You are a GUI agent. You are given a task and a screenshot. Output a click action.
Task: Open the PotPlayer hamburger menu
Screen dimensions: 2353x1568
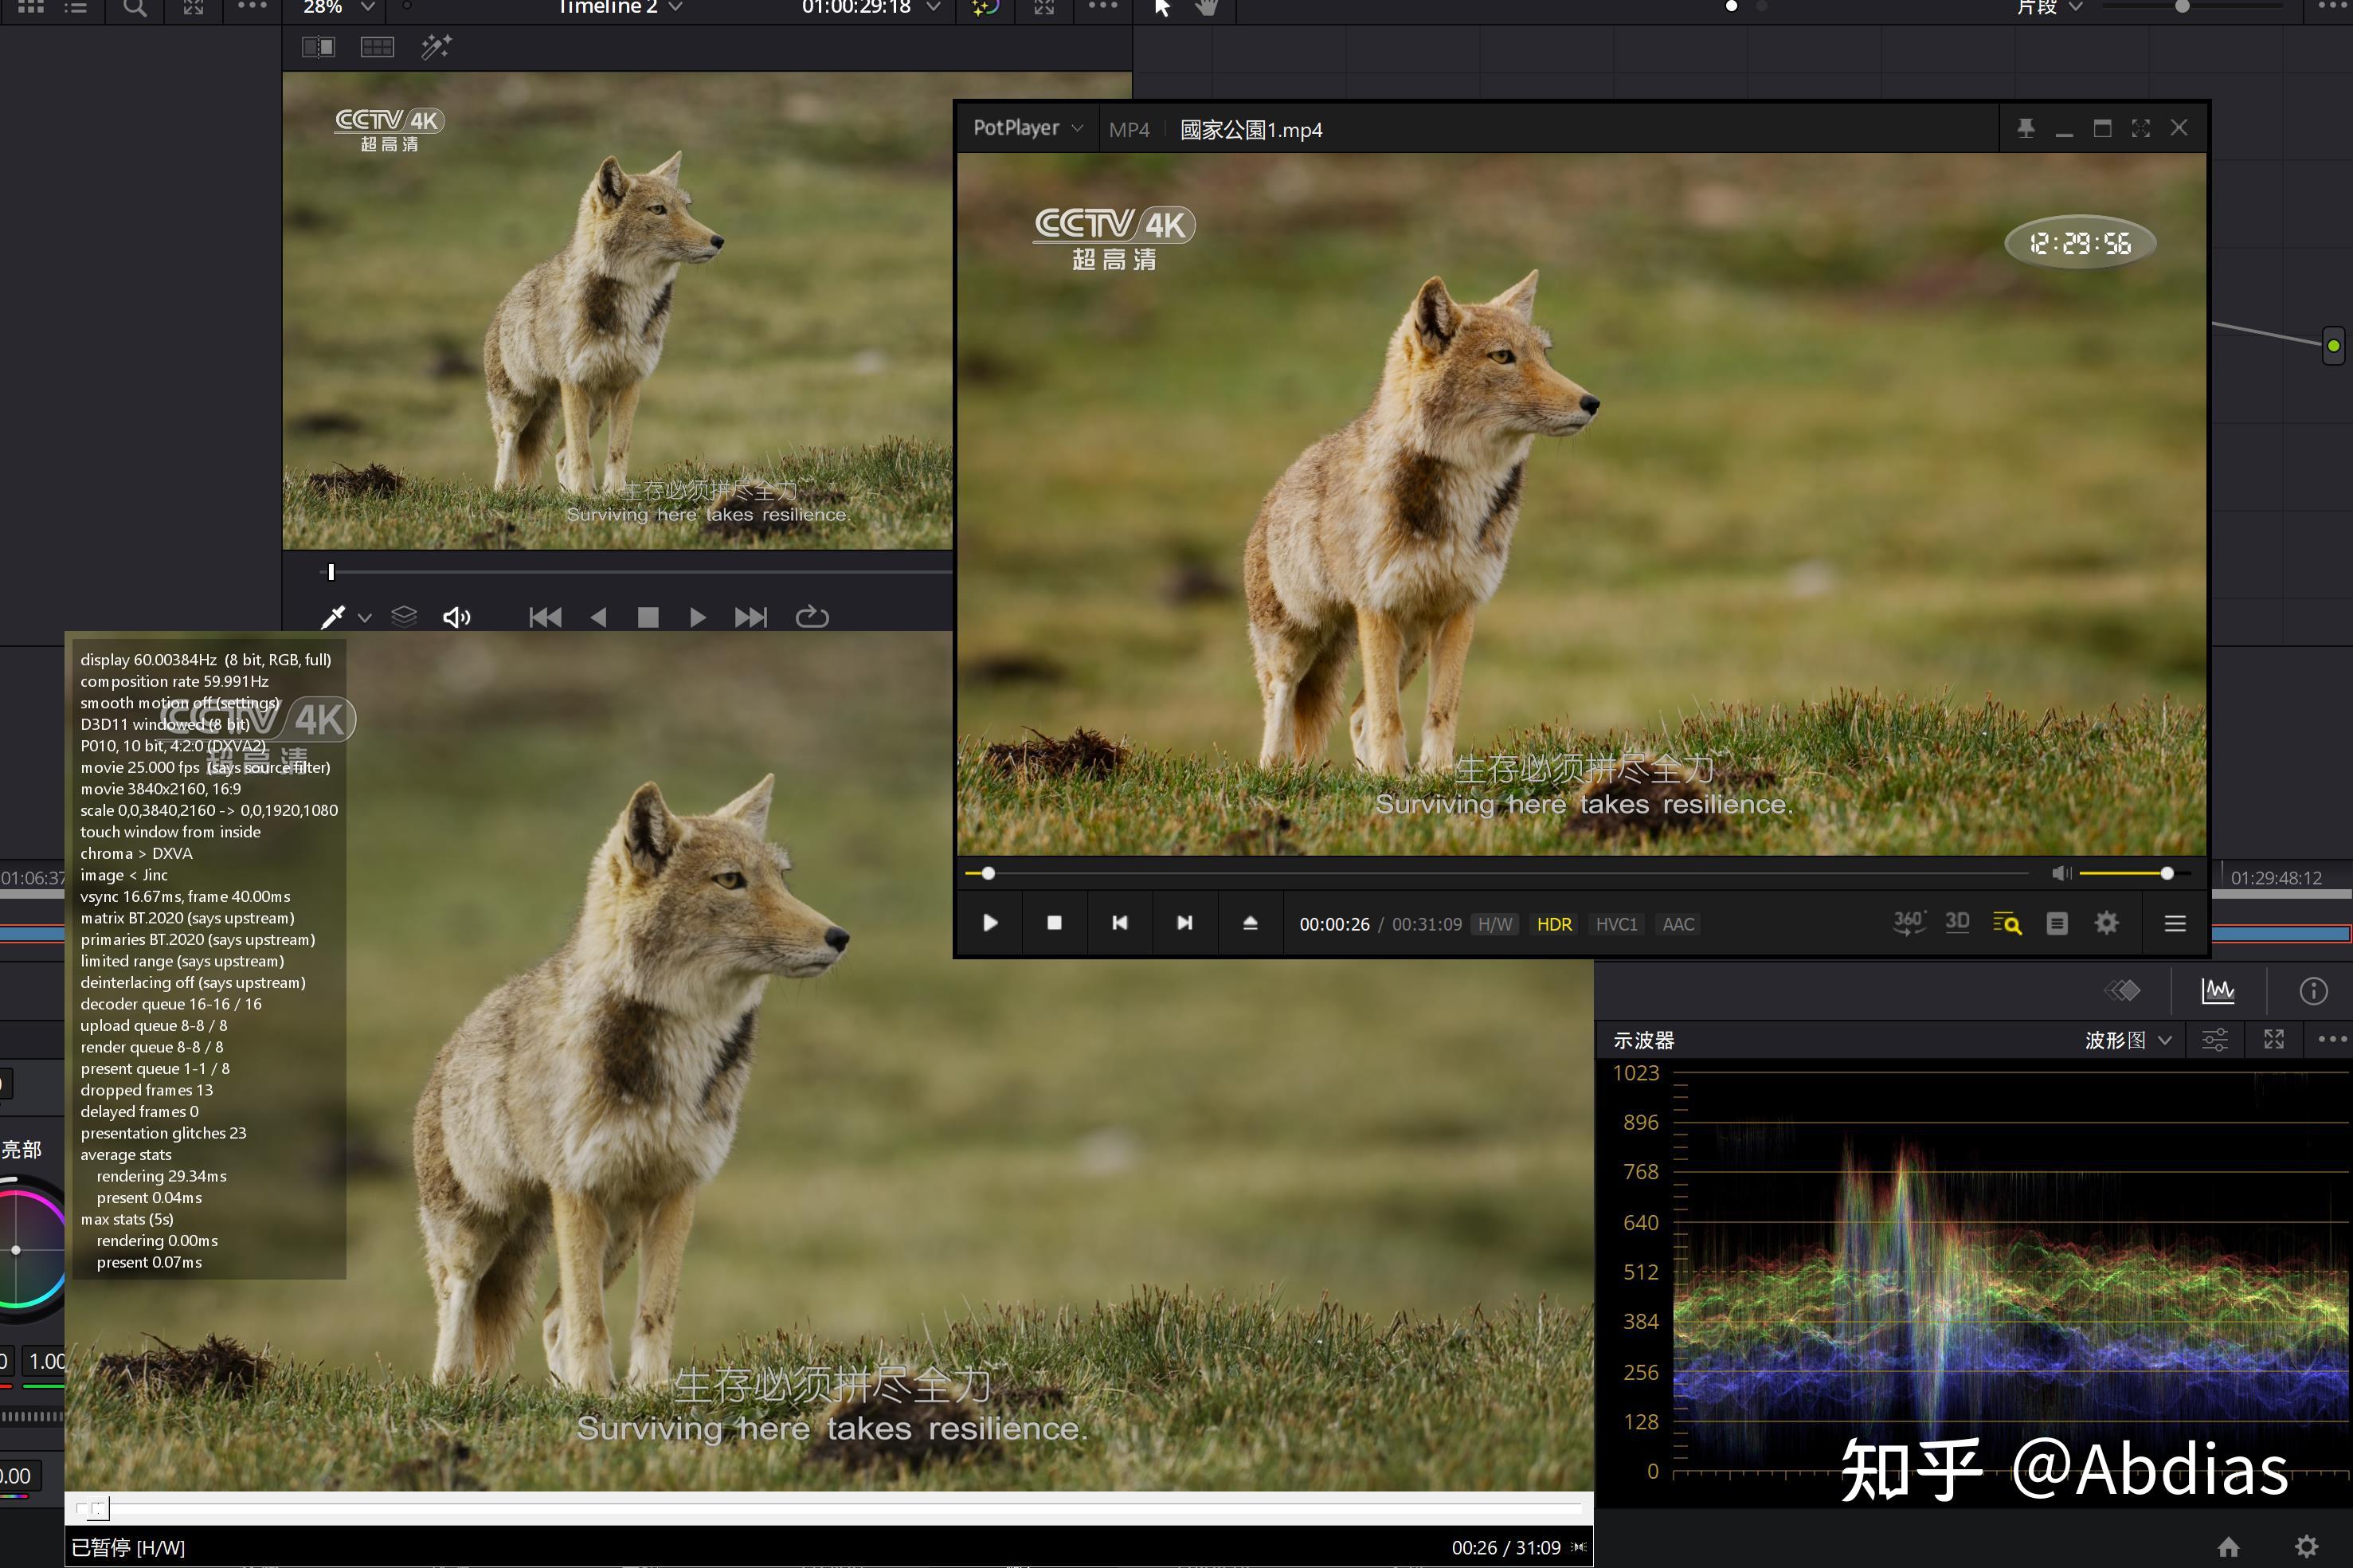(2174, 923)
